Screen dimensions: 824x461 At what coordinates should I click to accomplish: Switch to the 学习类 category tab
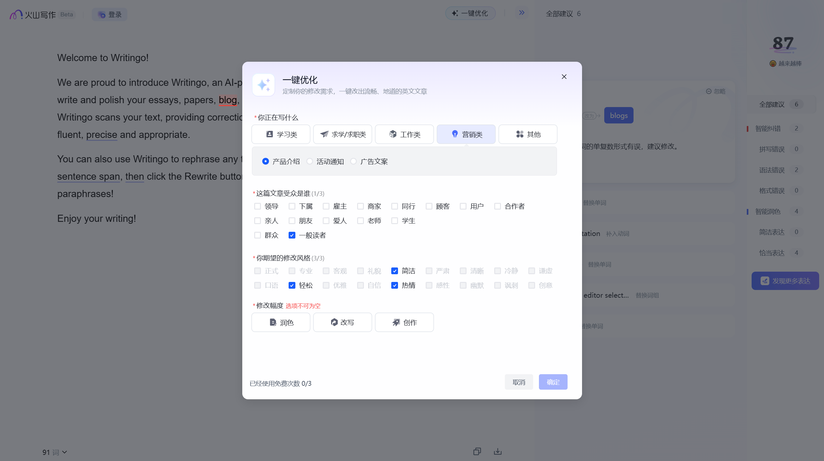pos(281,134)
